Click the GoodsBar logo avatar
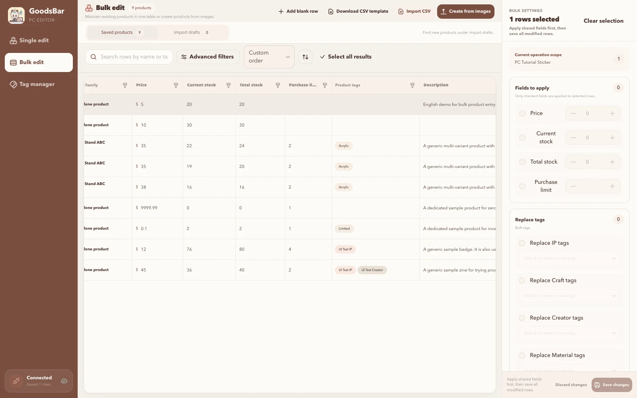The image size is (637, 398). pyautogui.click(x=16, y=15)
